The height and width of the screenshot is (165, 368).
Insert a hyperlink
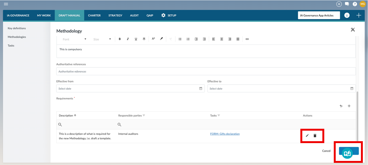[247, 39]
